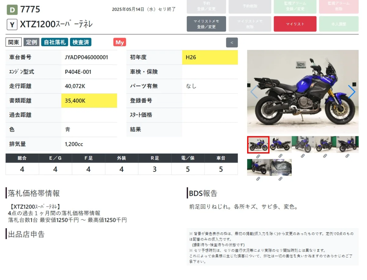
Task: Toggle the red マイリスト button
Action: click(x=295, y=24)
